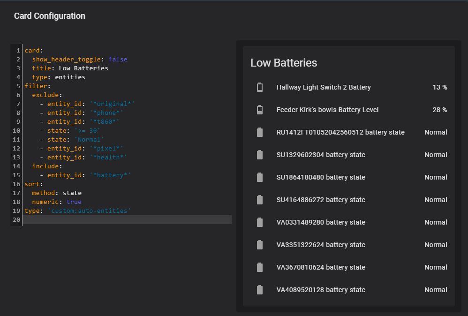468x316 pixels.
Task: Click the battery icon for SU1864180480
Action: pyautogui.click(x=259, y=177)
